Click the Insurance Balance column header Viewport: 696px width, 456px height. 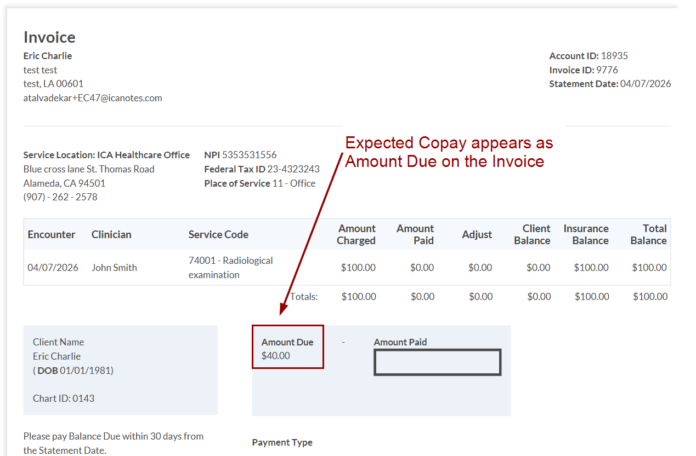[586, 234]
